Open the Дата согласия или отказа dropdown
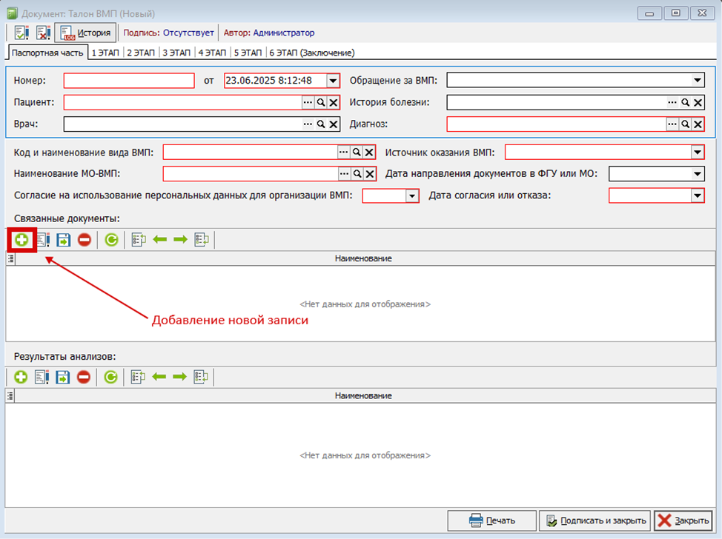 pos(697,196)
